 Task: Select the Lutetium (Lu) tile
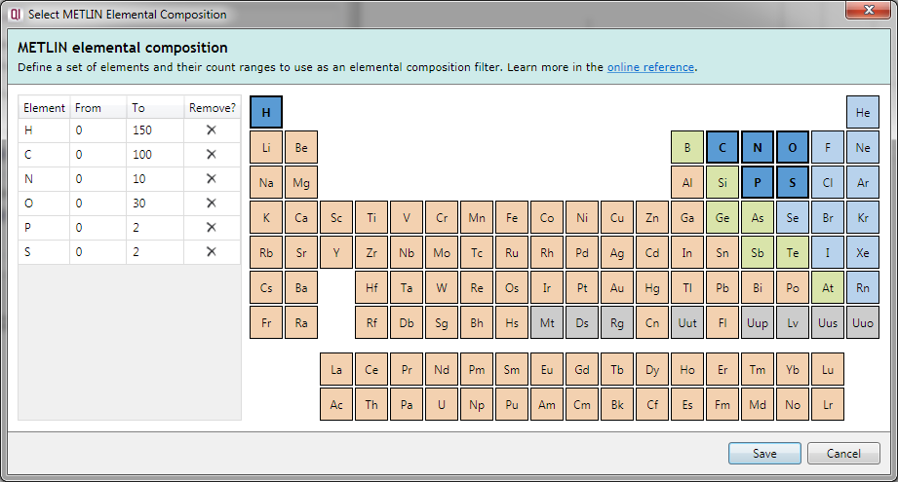[828, 369]
